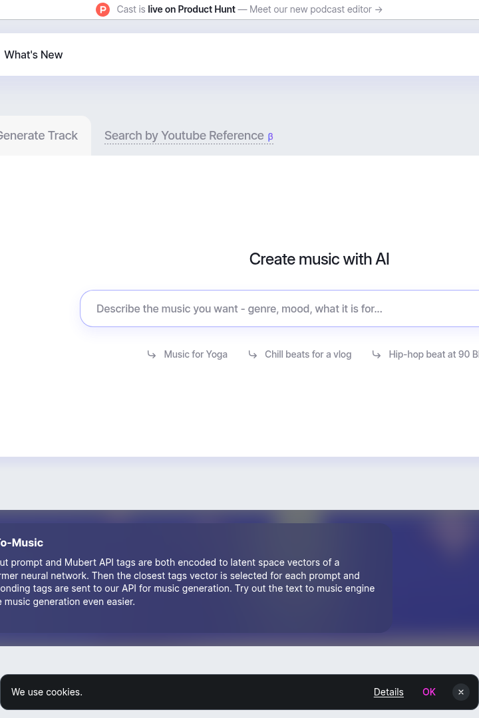Open the What's New menu item

(x=33, y=55)
